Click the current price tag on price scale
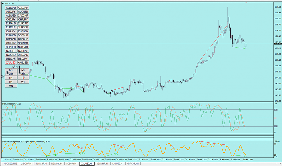Viewport: 282px width, 166px height. pyautogui.click(x=277, y=44)
